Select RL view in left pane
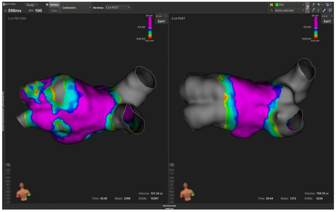336x212 pixels. click(8, 185)
